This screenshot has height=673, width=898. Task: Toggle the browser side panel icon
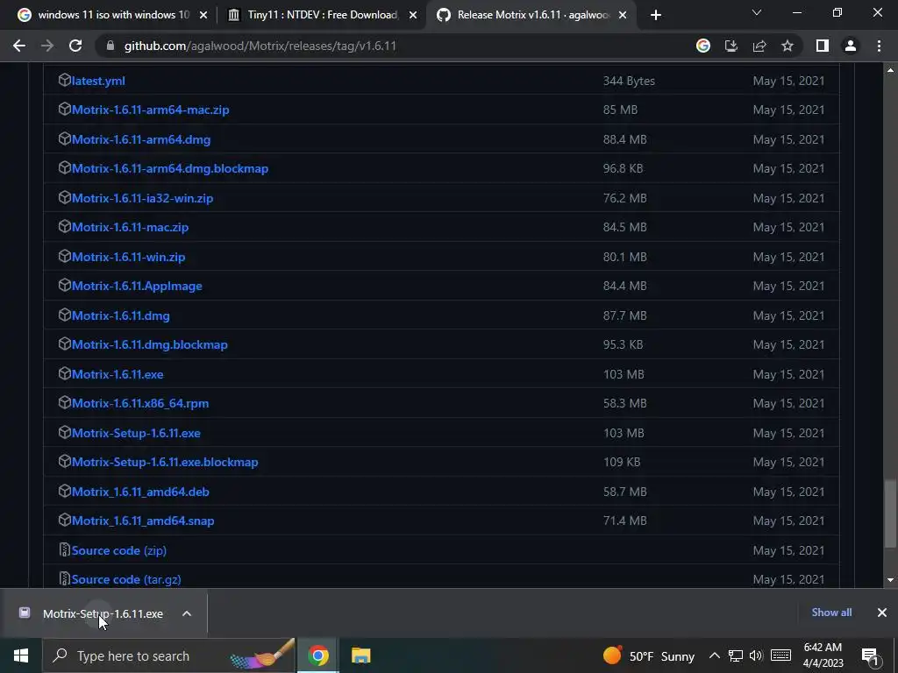pyautogui.click(x=823, y=46)
